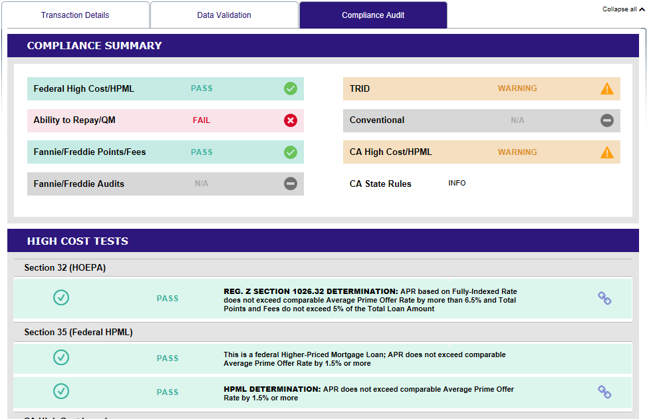
Task: Click the CA High Cost/HPML warning triangle icon
Action: [607, 152]
